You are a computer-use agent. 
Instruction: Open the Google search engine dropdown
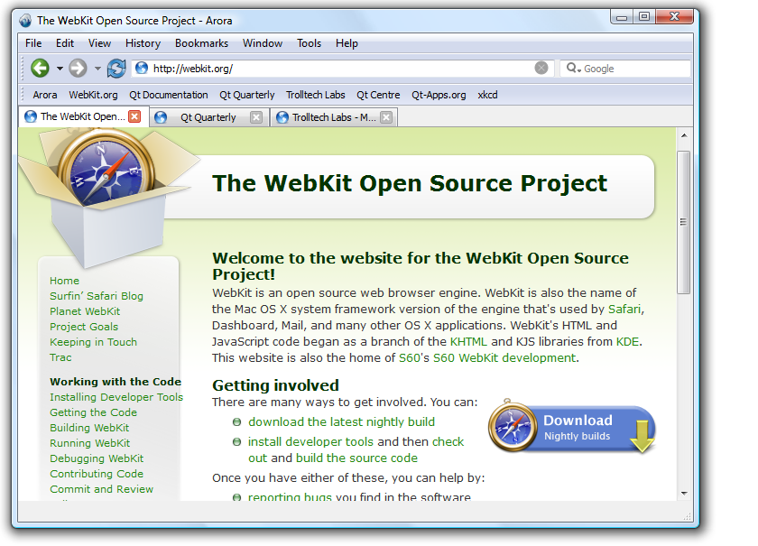pyautogui.click(x=573, y=69)
